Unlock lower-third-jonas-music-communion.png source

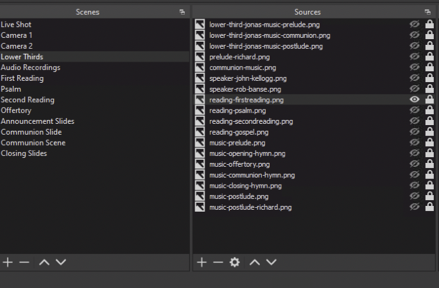(429, 35)
